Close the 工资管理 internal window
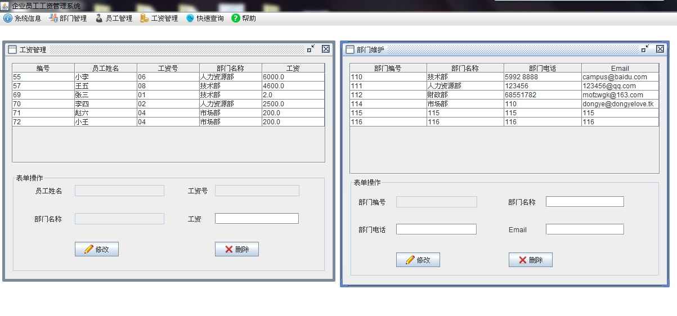 click(x=326, y=49)
